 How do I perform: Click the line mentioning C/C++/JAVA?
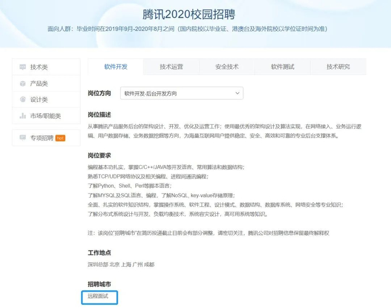point(166,167)
